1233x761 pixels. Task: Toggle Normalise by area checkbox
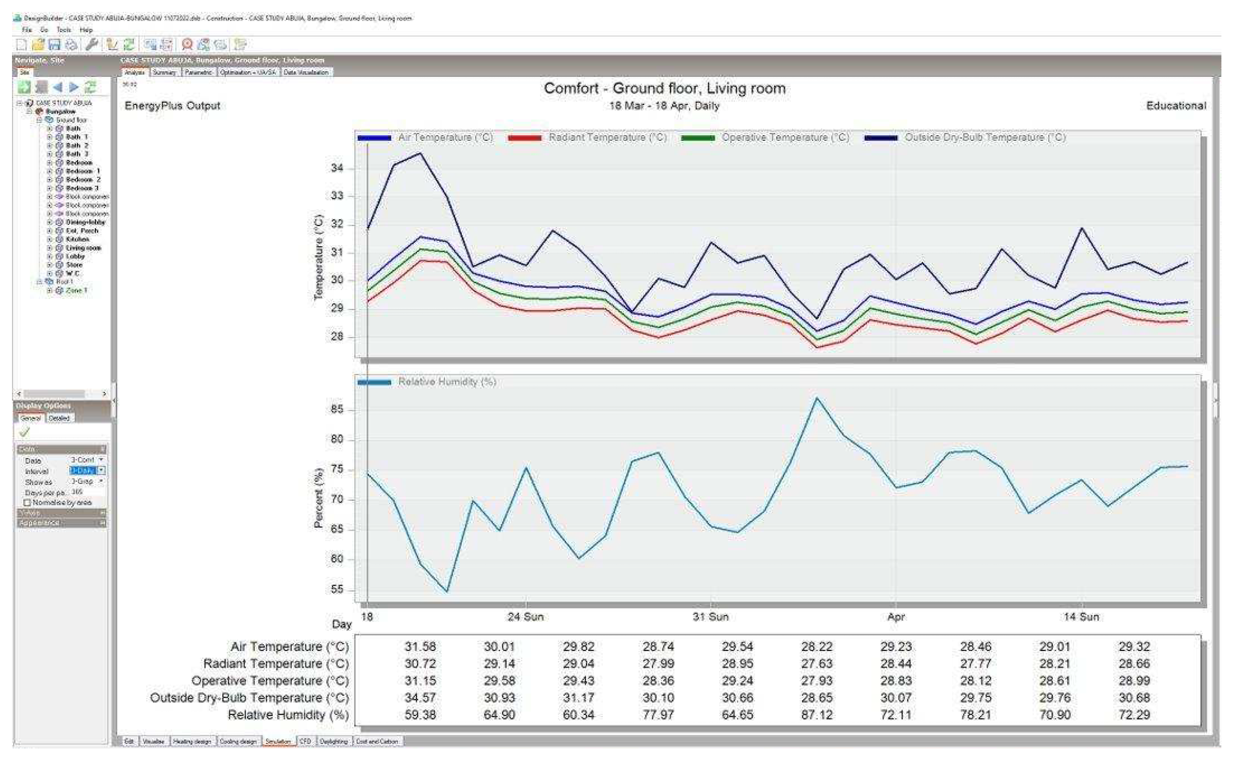point(27,502)
